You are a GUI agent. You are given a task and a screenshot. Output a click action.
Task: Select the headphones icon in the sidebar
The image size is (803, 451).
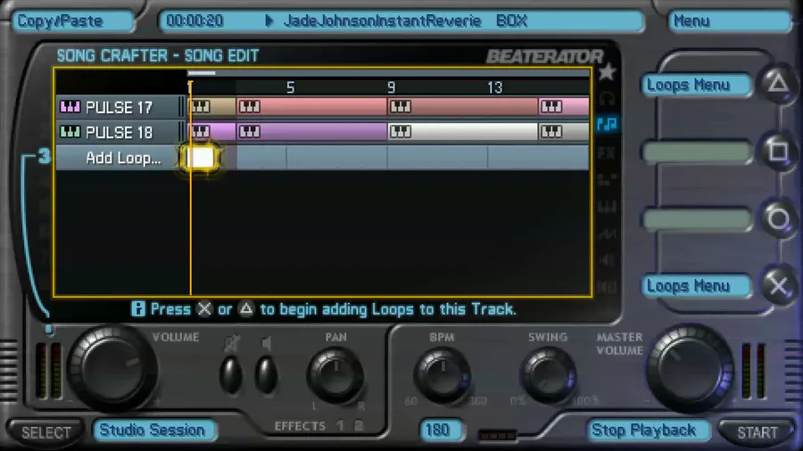click(x=607, y=98)
